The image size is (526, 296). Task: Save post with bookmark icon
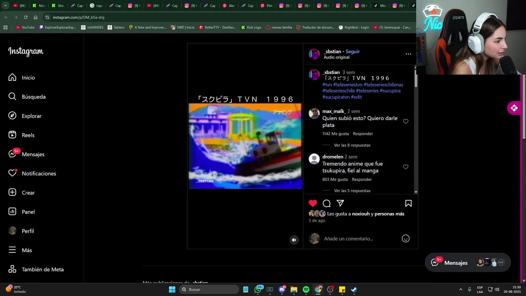[408, 203]
